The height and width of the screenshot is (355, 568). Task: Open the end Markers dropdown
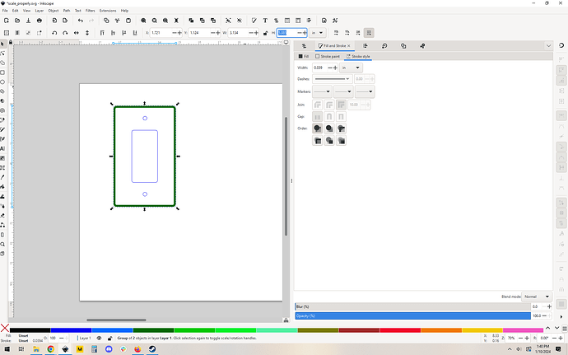(365, 91)
